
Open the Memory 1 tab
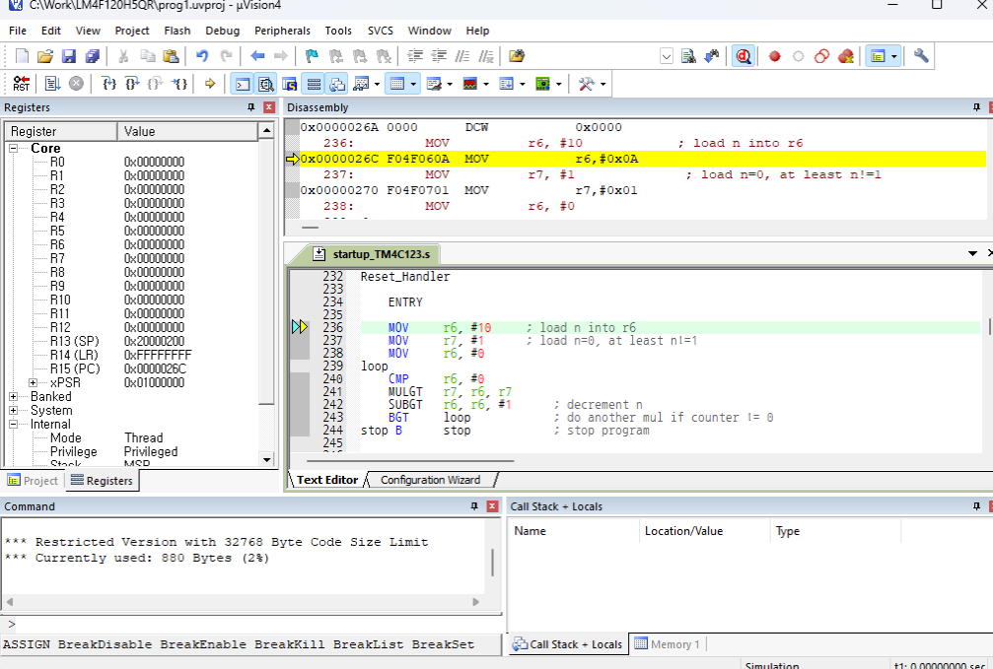click(668, 644)
